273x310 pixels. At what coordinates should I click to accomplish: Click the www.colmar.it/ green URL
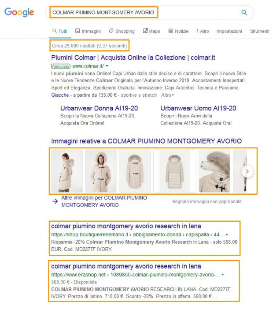coord(88,66)
